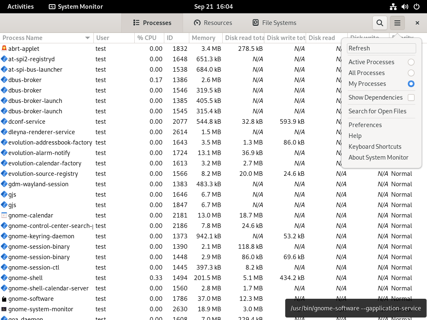Close the System Monitor window
Viewport: 427px width, 320px height.
coord(417,23)
